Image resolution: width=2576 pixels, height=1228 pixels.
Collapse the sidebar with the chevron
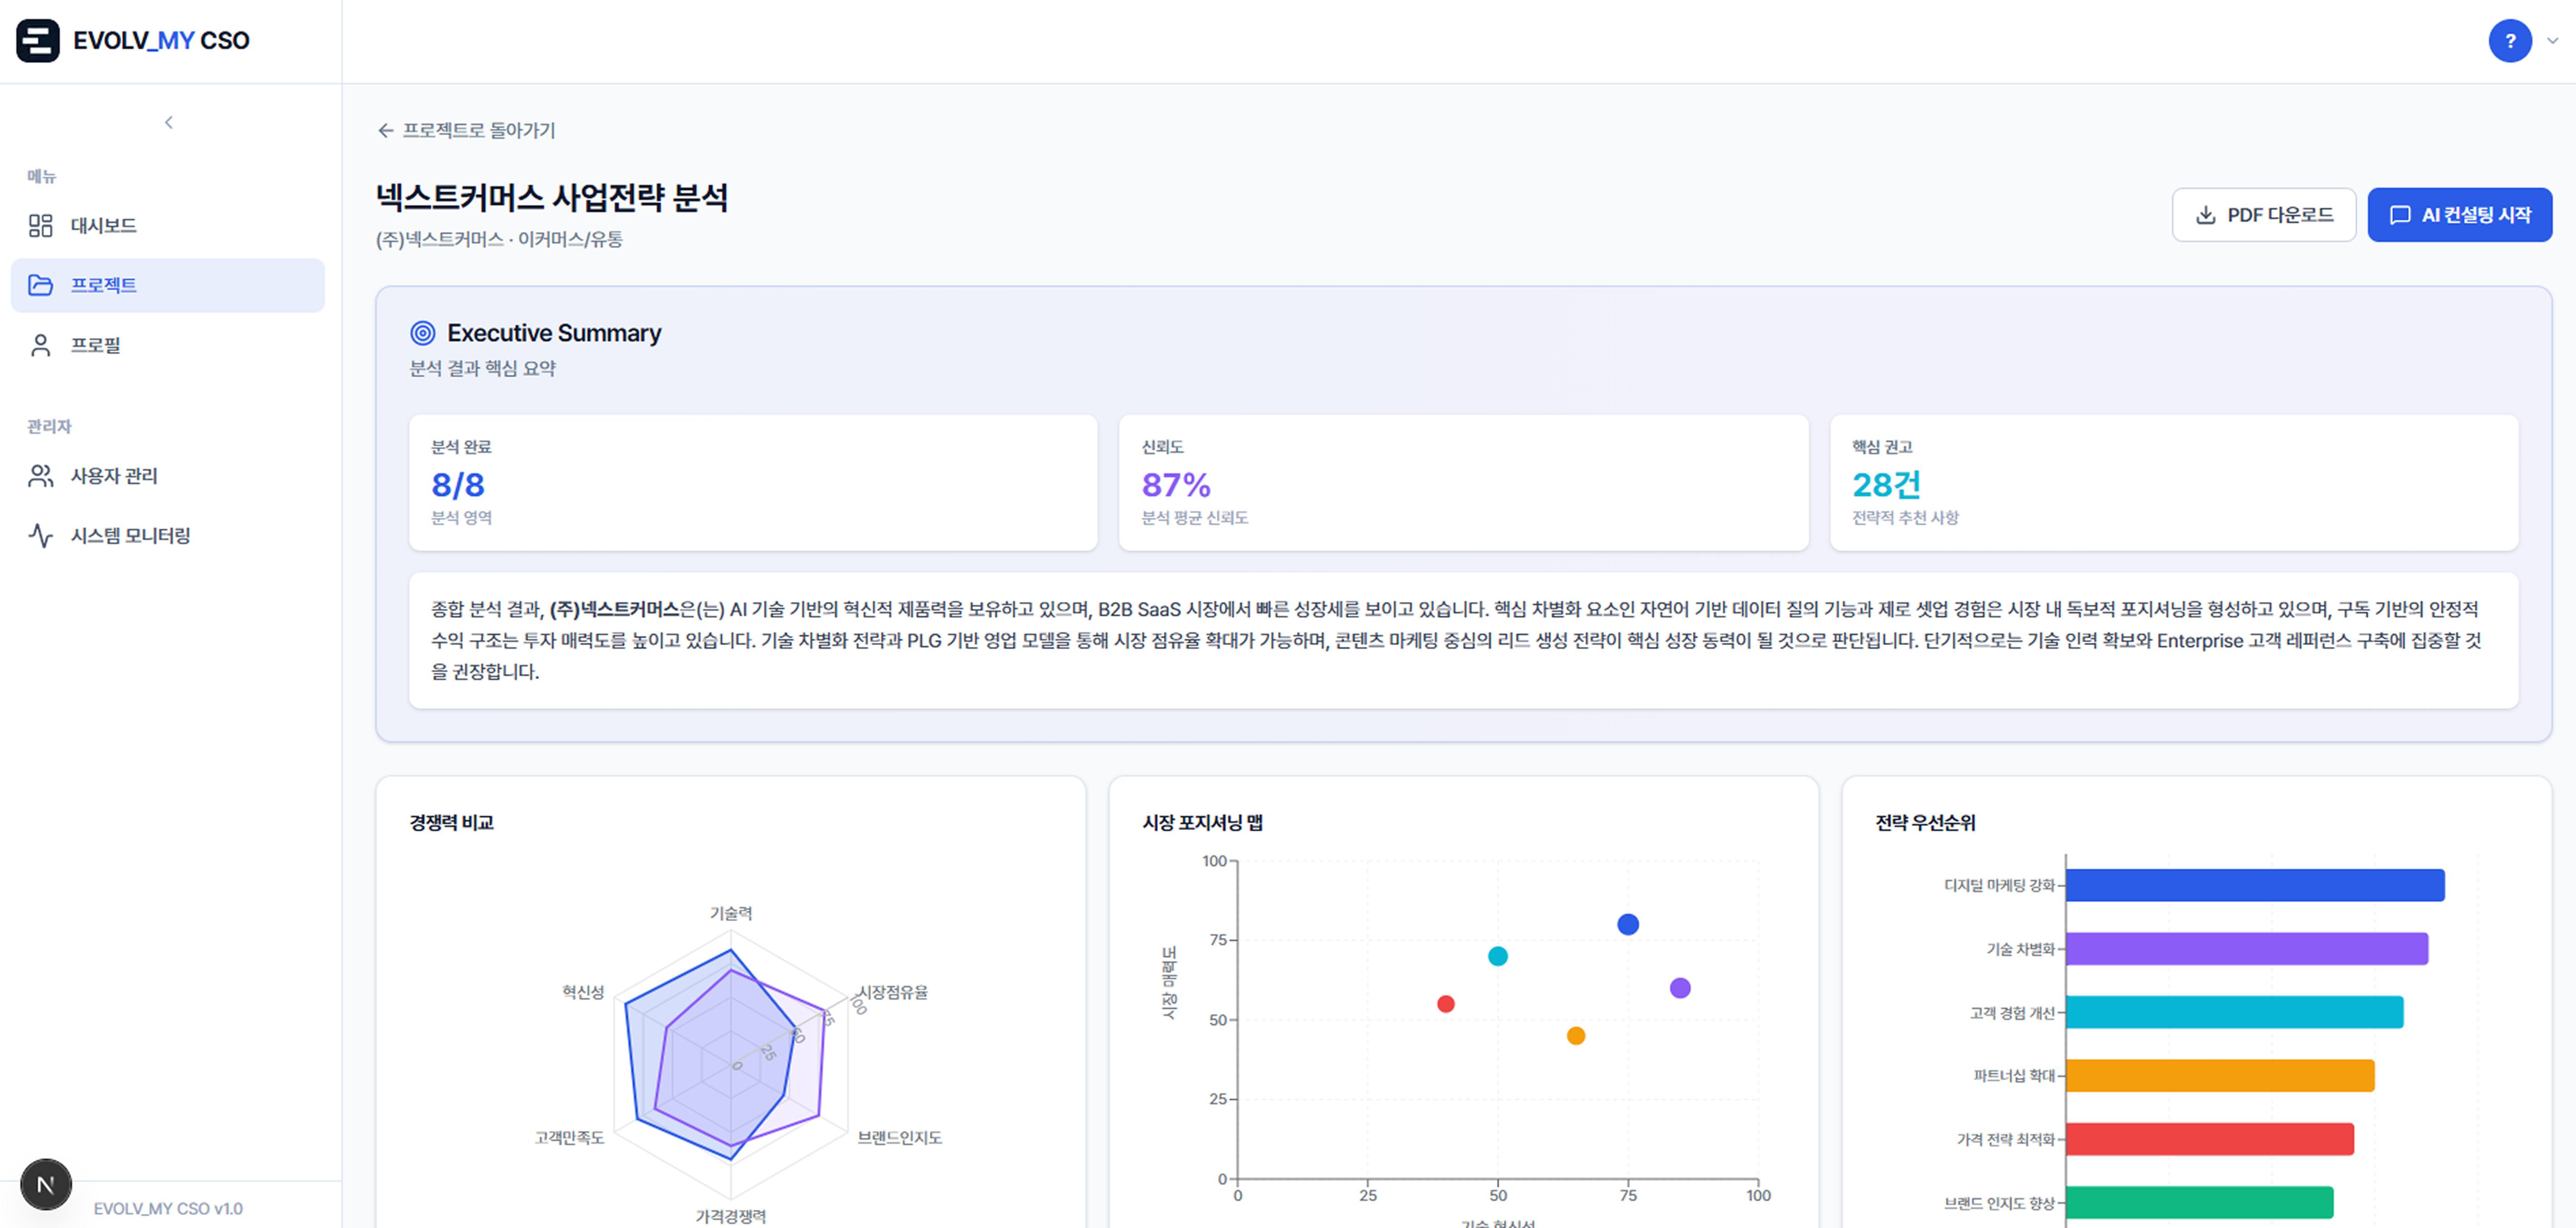[168, 122]
